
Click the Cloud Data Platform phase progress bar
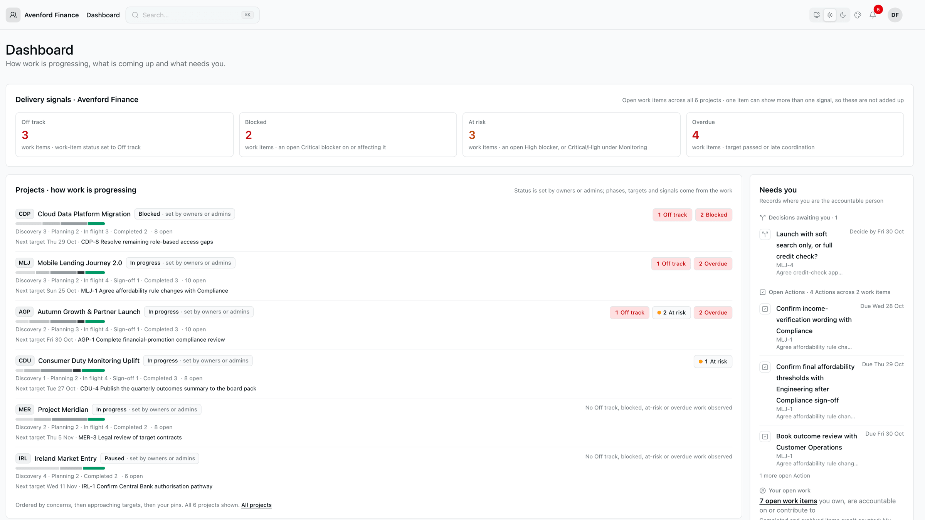60,224
